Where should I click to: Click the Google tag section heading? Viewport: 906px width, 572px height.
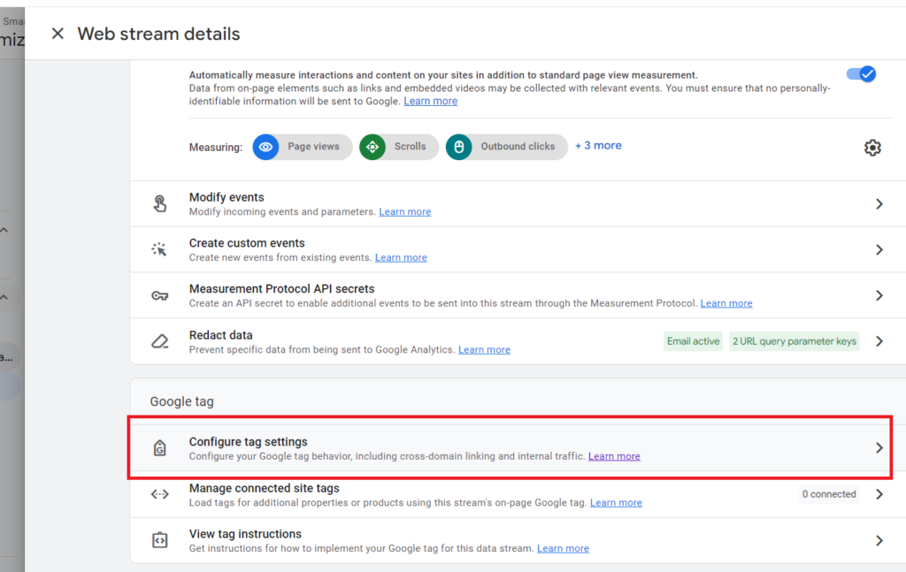(181, 401)
